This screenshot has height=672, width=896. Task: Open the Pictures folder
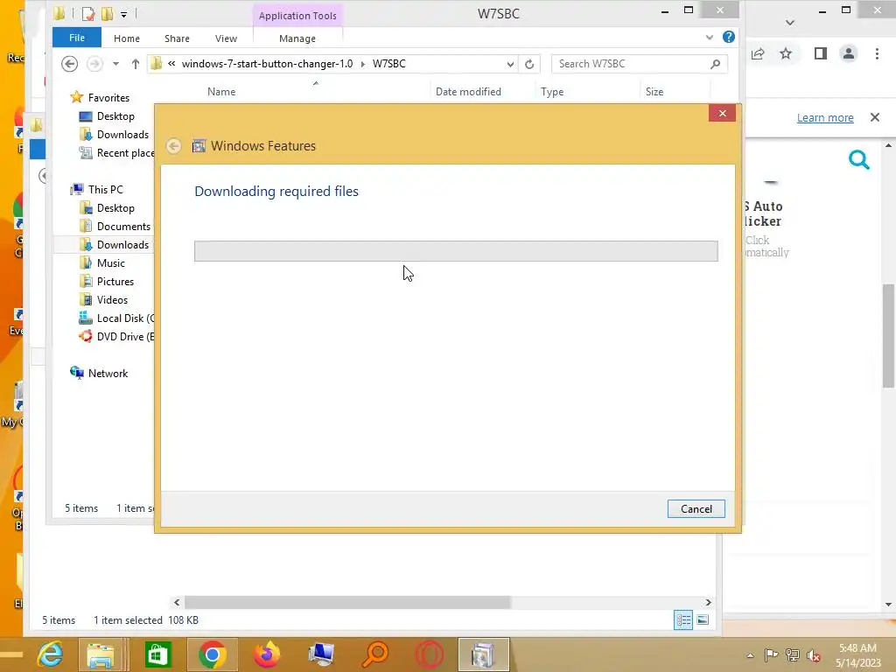pyautogui.click(x=115, y=281)
